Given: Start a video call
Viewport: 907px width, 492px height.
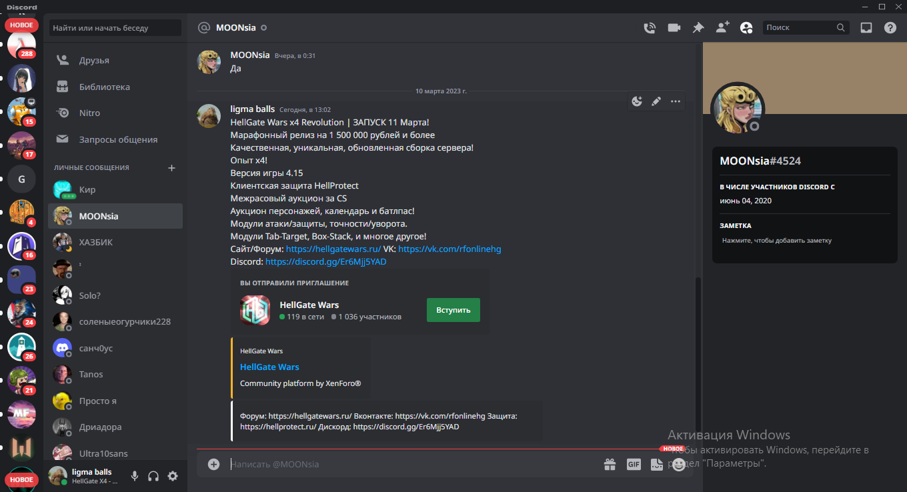Looking at the screenshot, I should click(674, 27).
